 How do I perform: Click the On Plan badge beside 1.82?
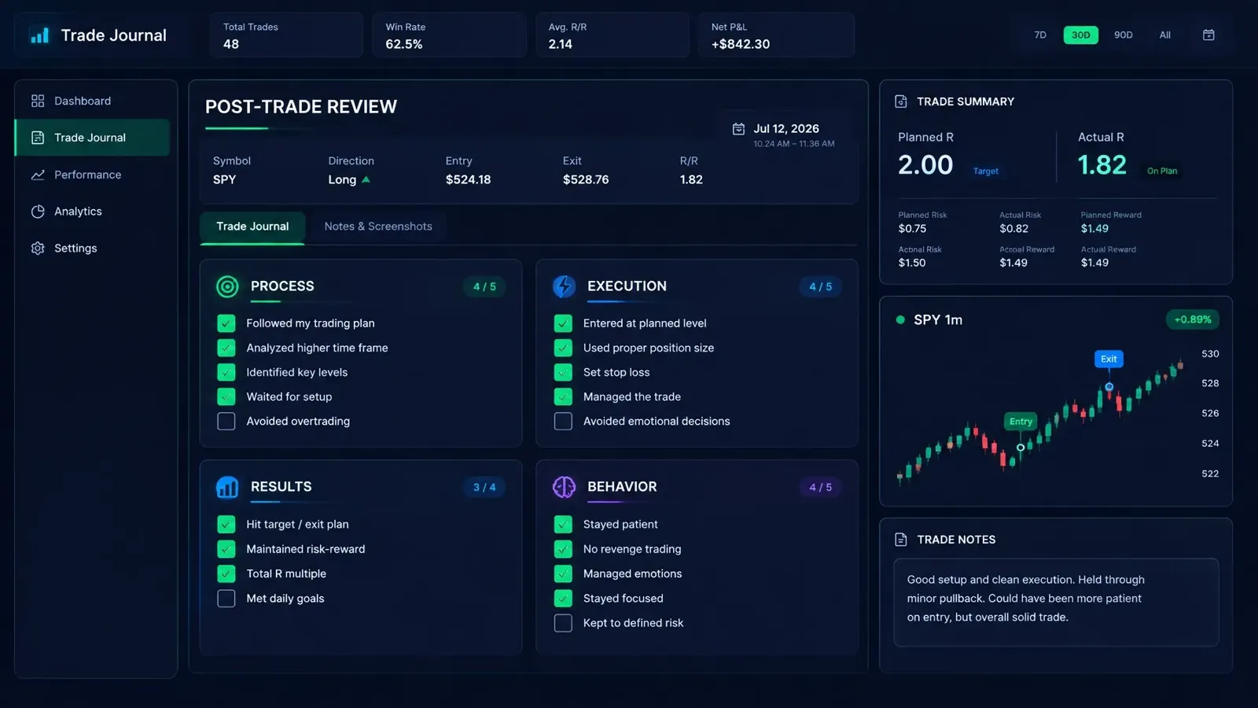click(1162, 171)
